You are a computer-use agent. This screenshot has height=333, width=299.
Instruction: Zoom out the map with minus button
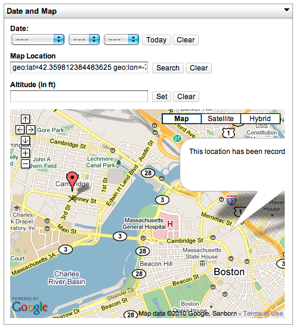[x=25, y=164]
